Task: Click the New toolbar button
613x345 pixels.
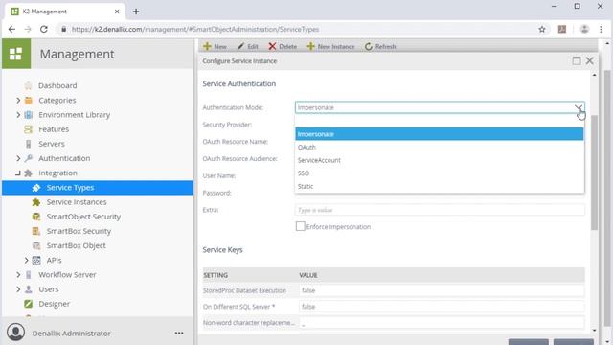Action: click(215, 47)
